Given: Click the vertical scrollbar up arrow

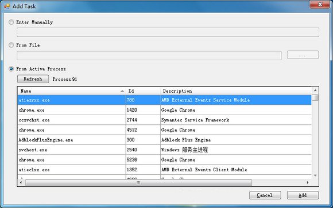Looking at the screenshot, I should click(315, 91).
